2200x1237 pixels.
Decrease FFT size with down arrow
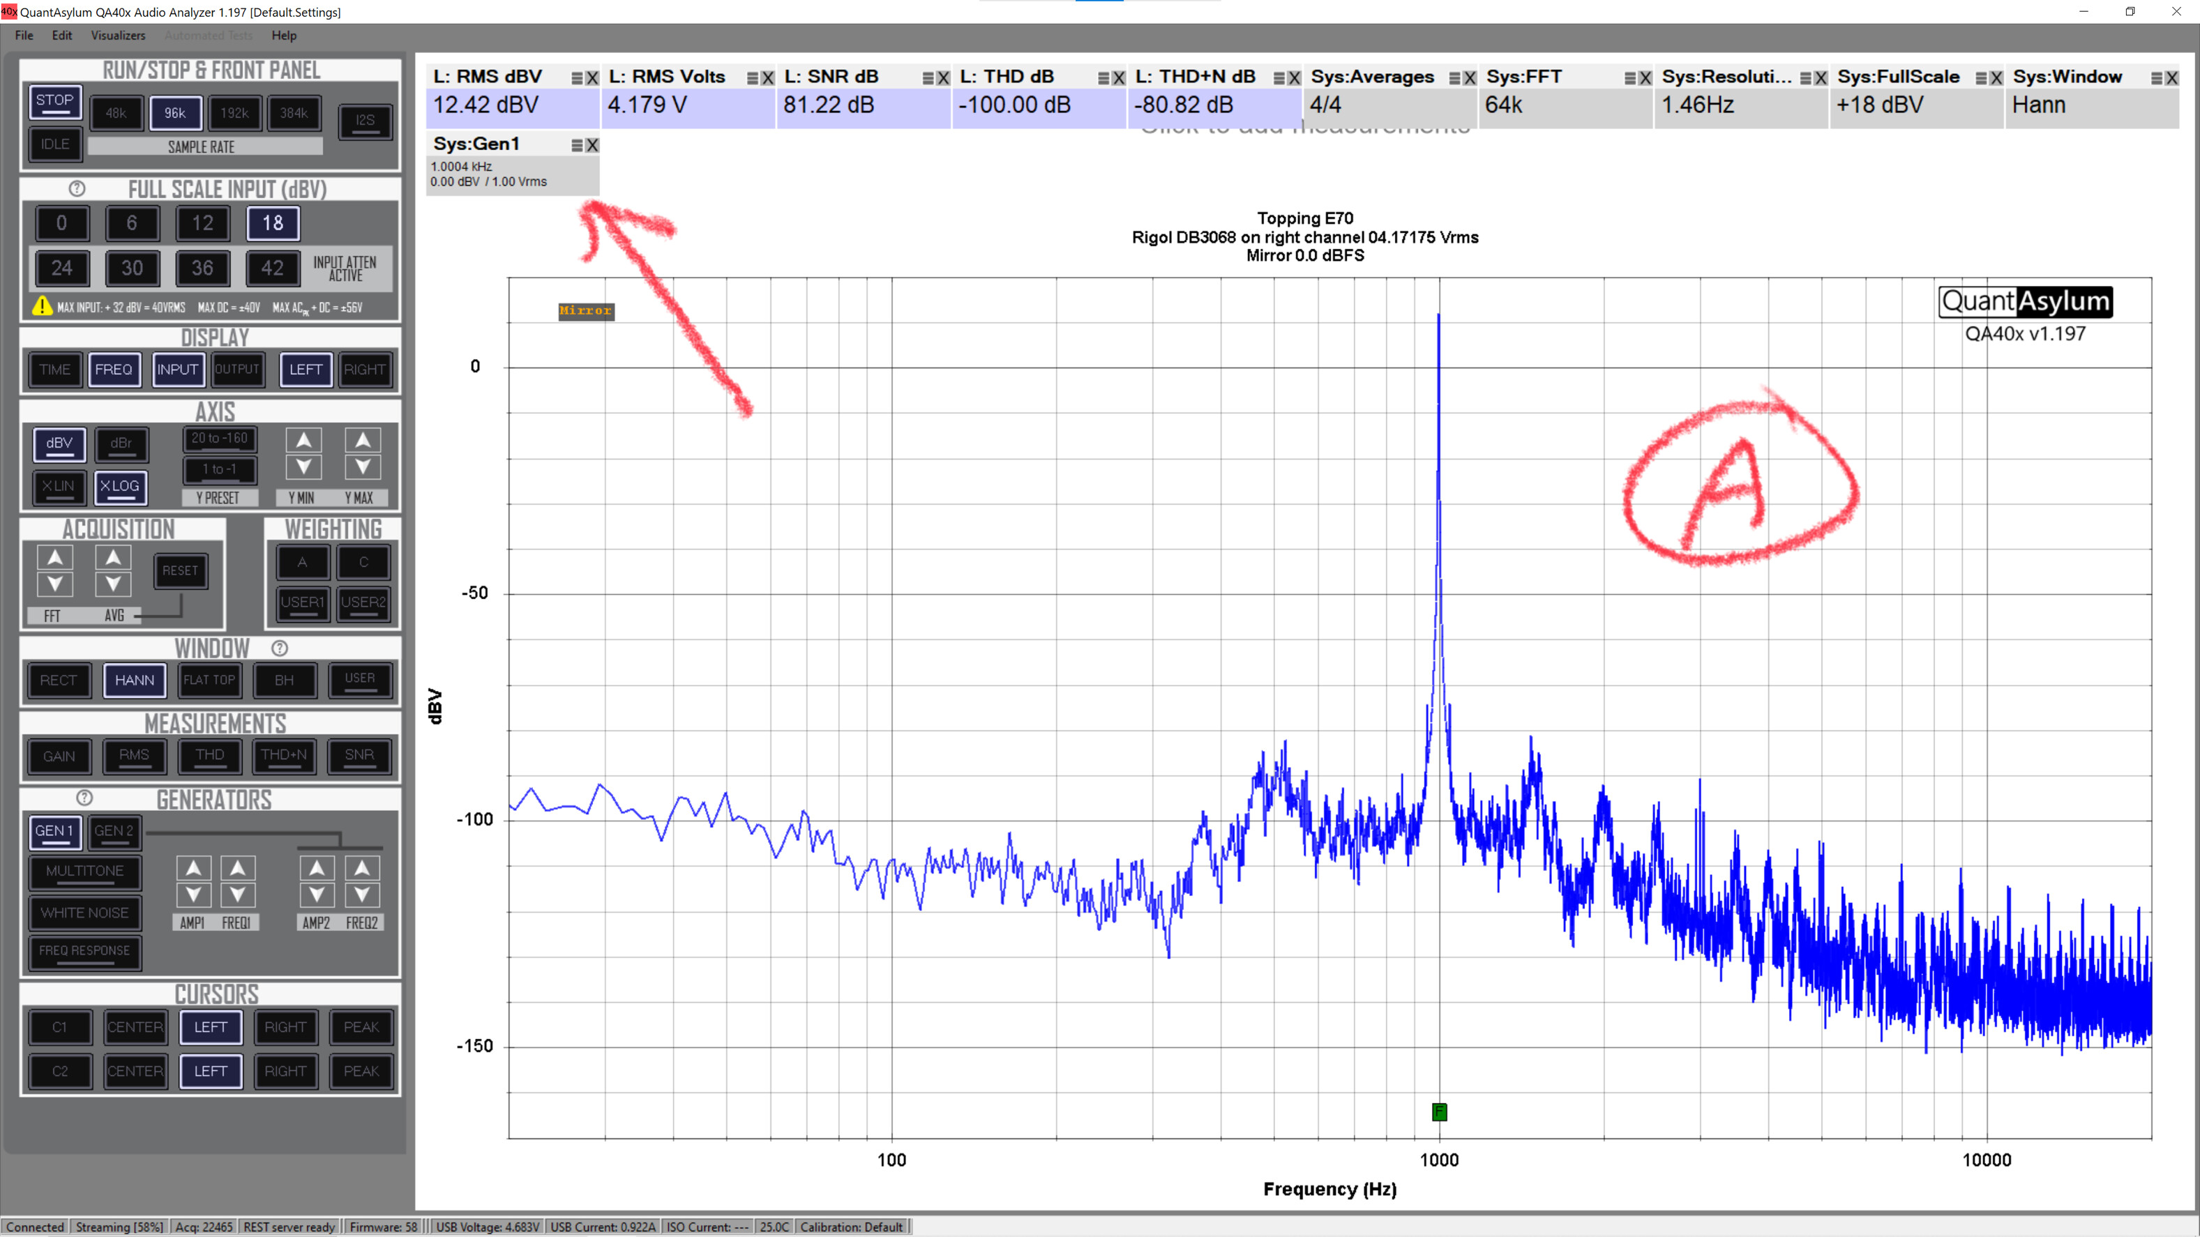click(x=54, y=585)
